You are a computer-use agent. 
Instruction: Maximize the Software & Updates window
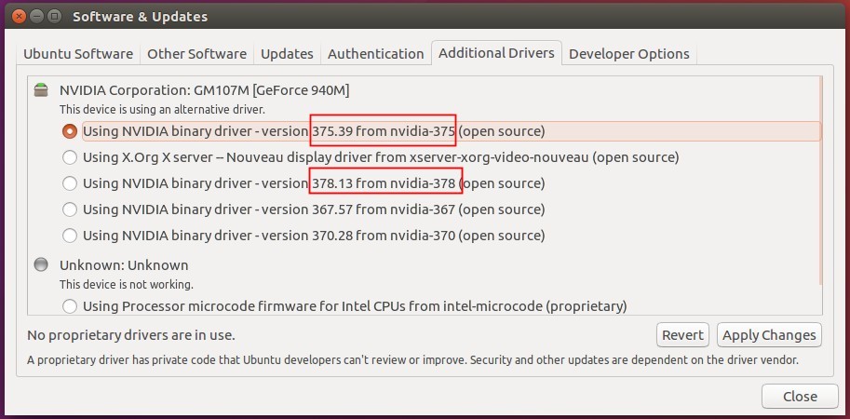(54, 16)
